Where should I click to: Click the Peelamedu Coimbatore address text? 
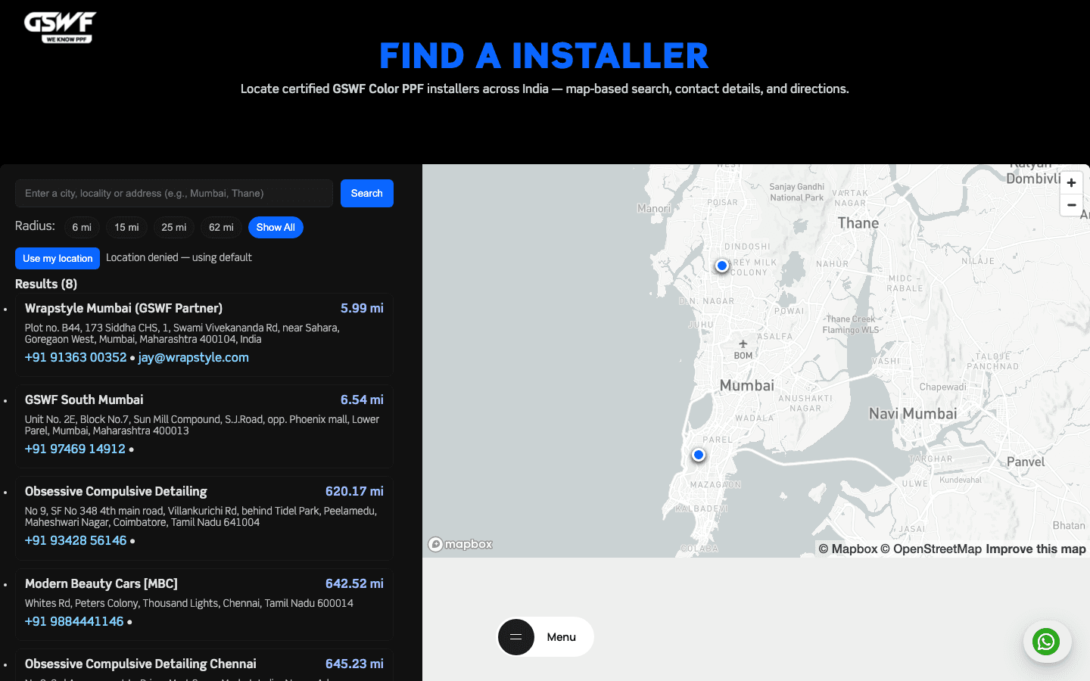[201, 517]
